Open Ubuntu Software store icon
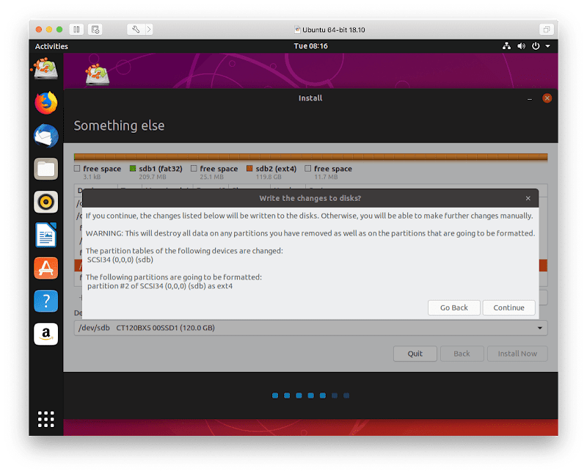 [46, 268]
